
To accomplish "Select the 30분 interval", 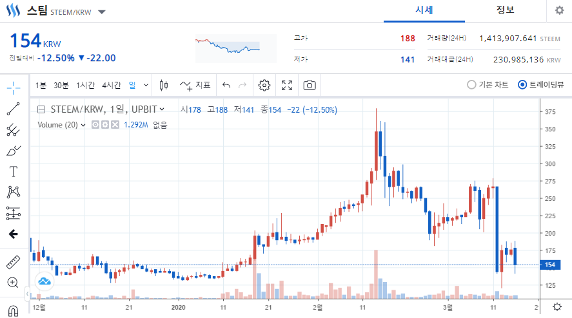I will click(x=61, y=85).
